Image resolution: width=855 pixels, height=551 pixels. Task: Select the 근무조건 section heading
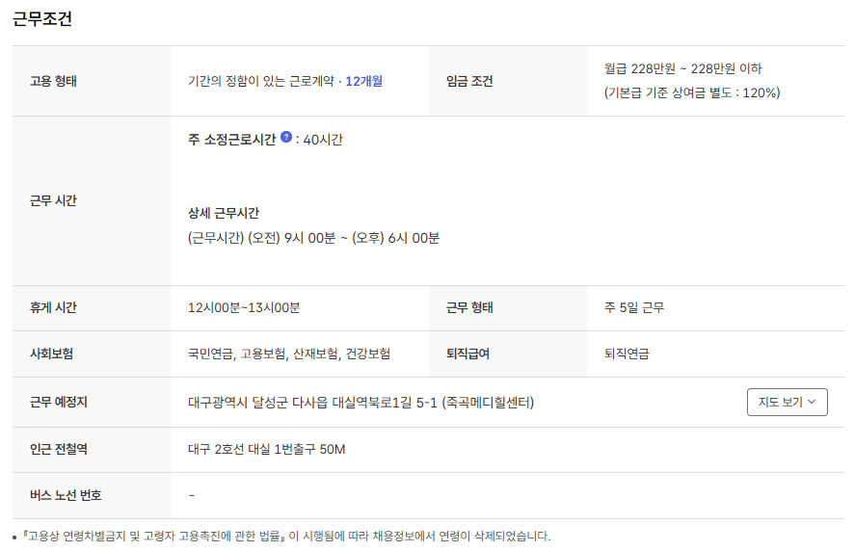42,19
